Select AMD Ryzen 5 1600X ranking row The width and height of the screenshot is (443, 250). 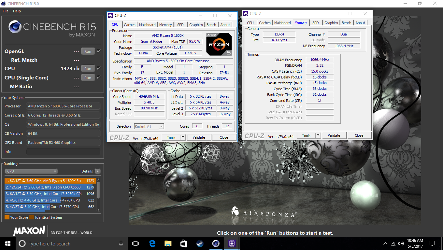click(x=50, y=181)
